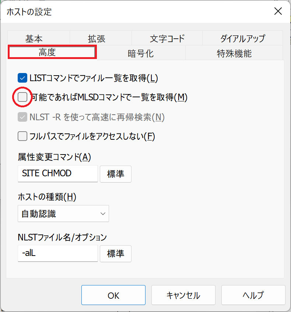Click the NLSTファイル名/オプション field containing -alL

57,253
